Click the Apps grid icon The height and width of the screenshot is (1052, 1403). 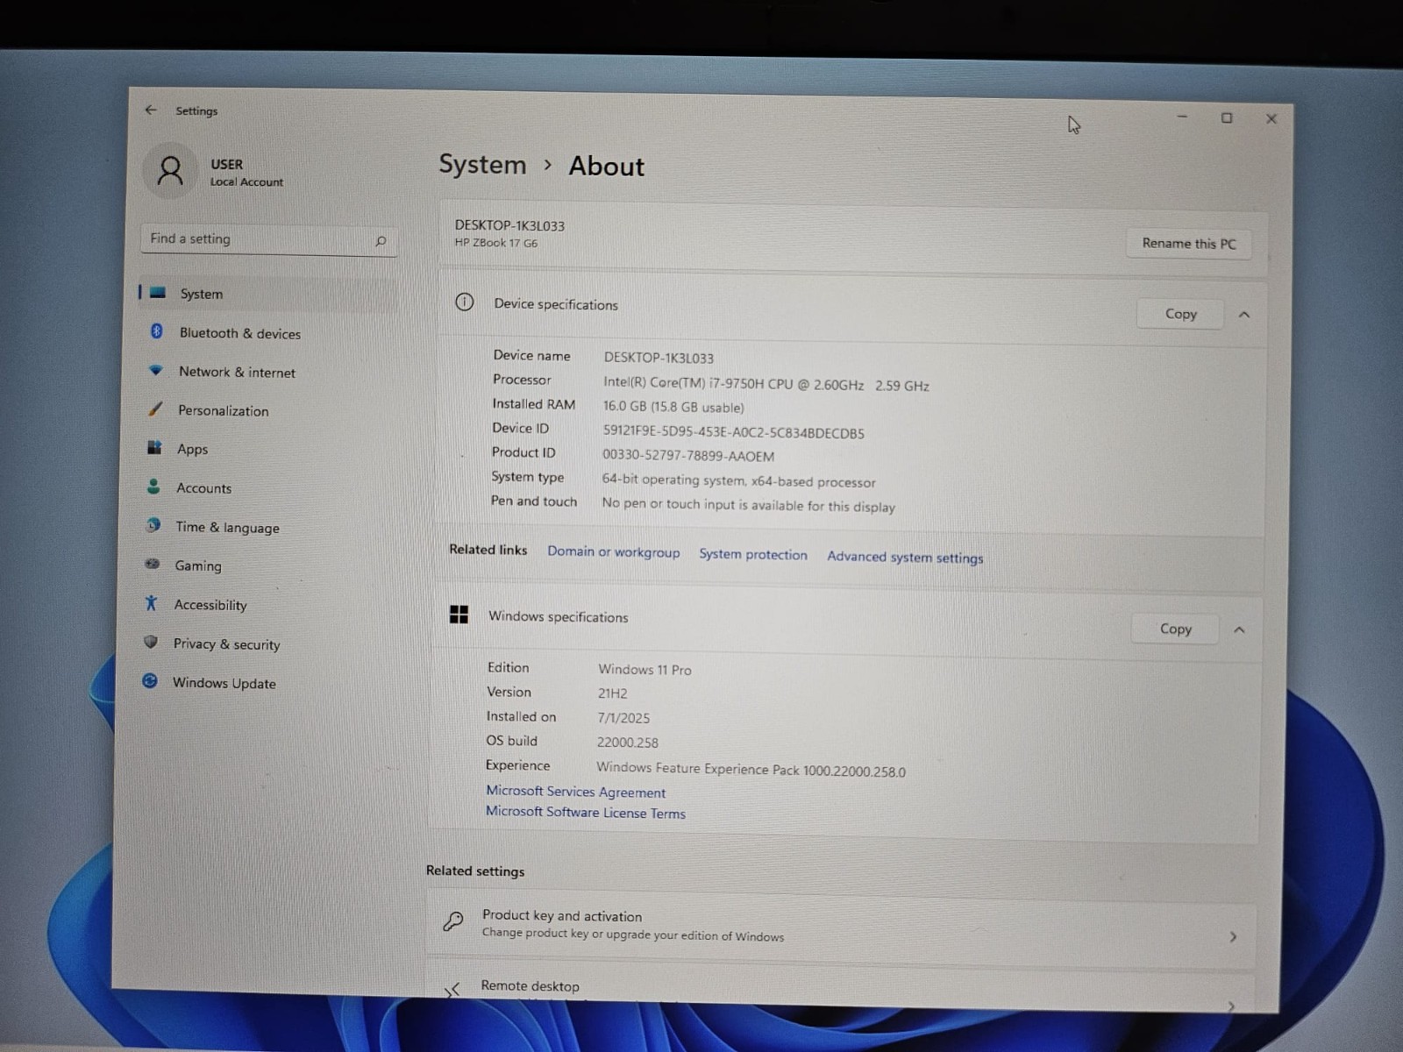coord(154,447)
